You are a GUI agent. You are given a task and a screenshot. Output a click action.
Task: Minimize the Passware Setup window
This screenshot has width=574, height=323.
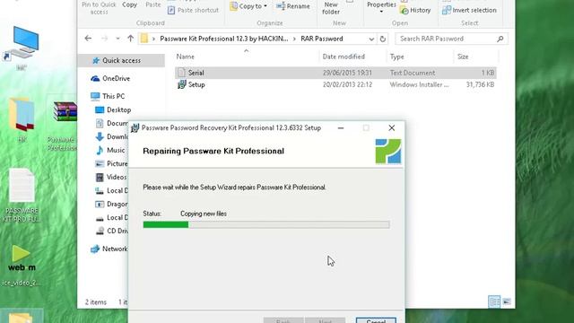click(x=341, y=127)
